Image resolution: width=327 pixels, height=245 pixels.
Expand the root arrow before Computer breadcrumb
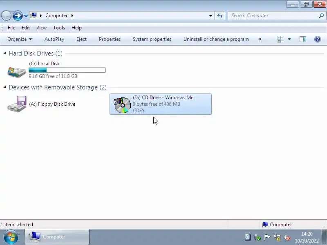40,16
